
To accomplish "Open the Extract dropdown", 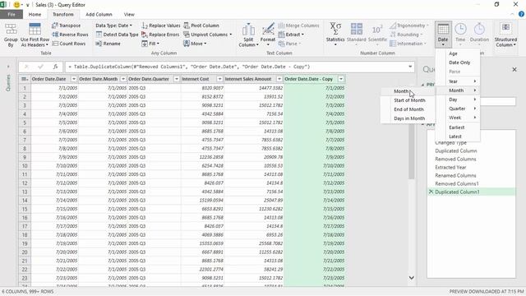I will point(291,35).
